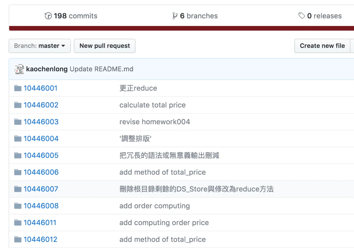This screenshot has height=248, width=354.
Task: Open the Update README.md commit message
Action: pos(101,69)
